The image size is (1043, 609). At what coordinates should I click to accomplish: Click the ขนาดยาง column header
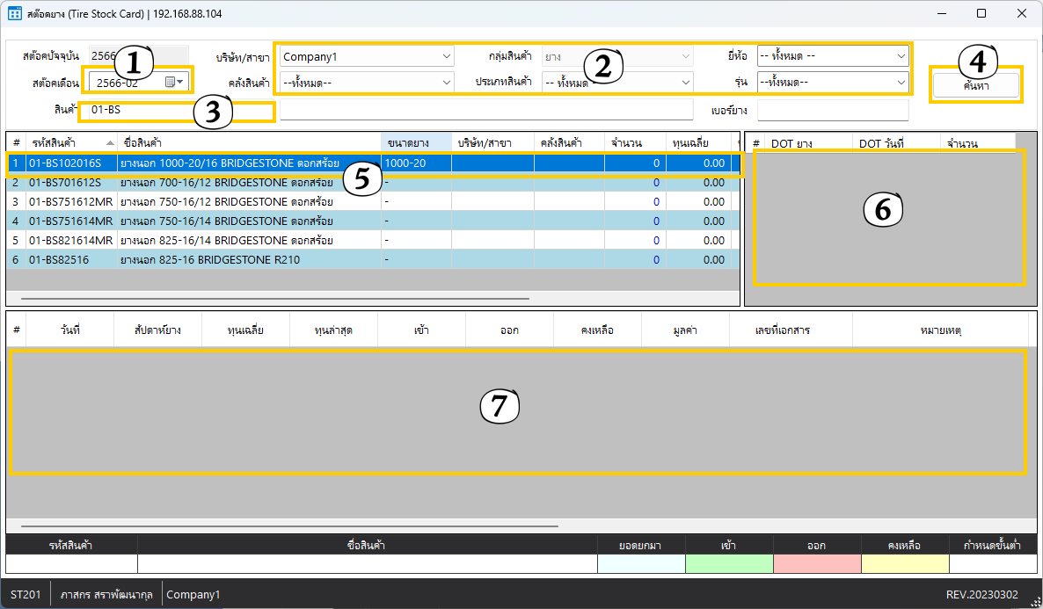click(x=415, y=142)
